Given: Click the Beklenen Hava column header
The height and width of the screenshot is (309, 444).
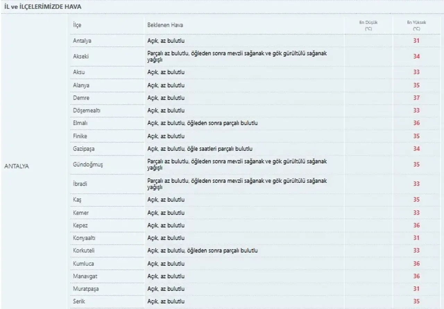Looking at the screenshot, I should [x=165, y=25].
